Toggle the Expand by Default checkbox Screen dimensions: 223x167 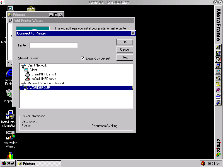[83, 58]
